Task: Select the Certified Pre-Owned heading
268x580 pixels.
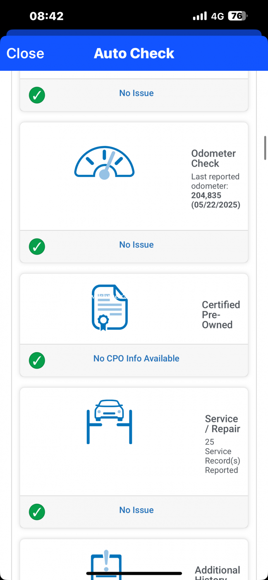Action: (x=221, y=315)
